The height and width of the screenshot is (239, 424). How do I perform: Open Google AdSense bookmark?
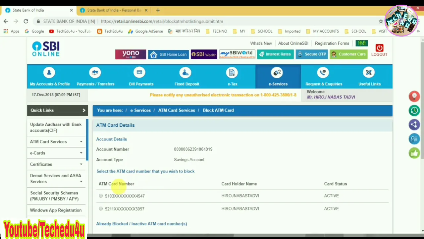(145, 31)
